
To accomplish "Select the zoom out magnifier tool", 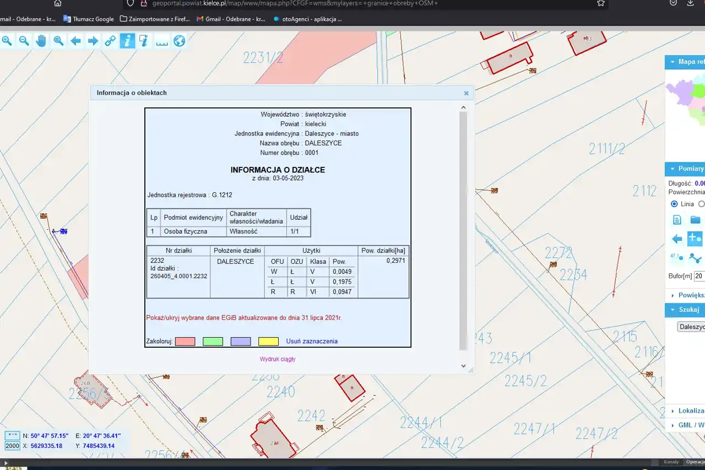I will [x=24, y=41].
